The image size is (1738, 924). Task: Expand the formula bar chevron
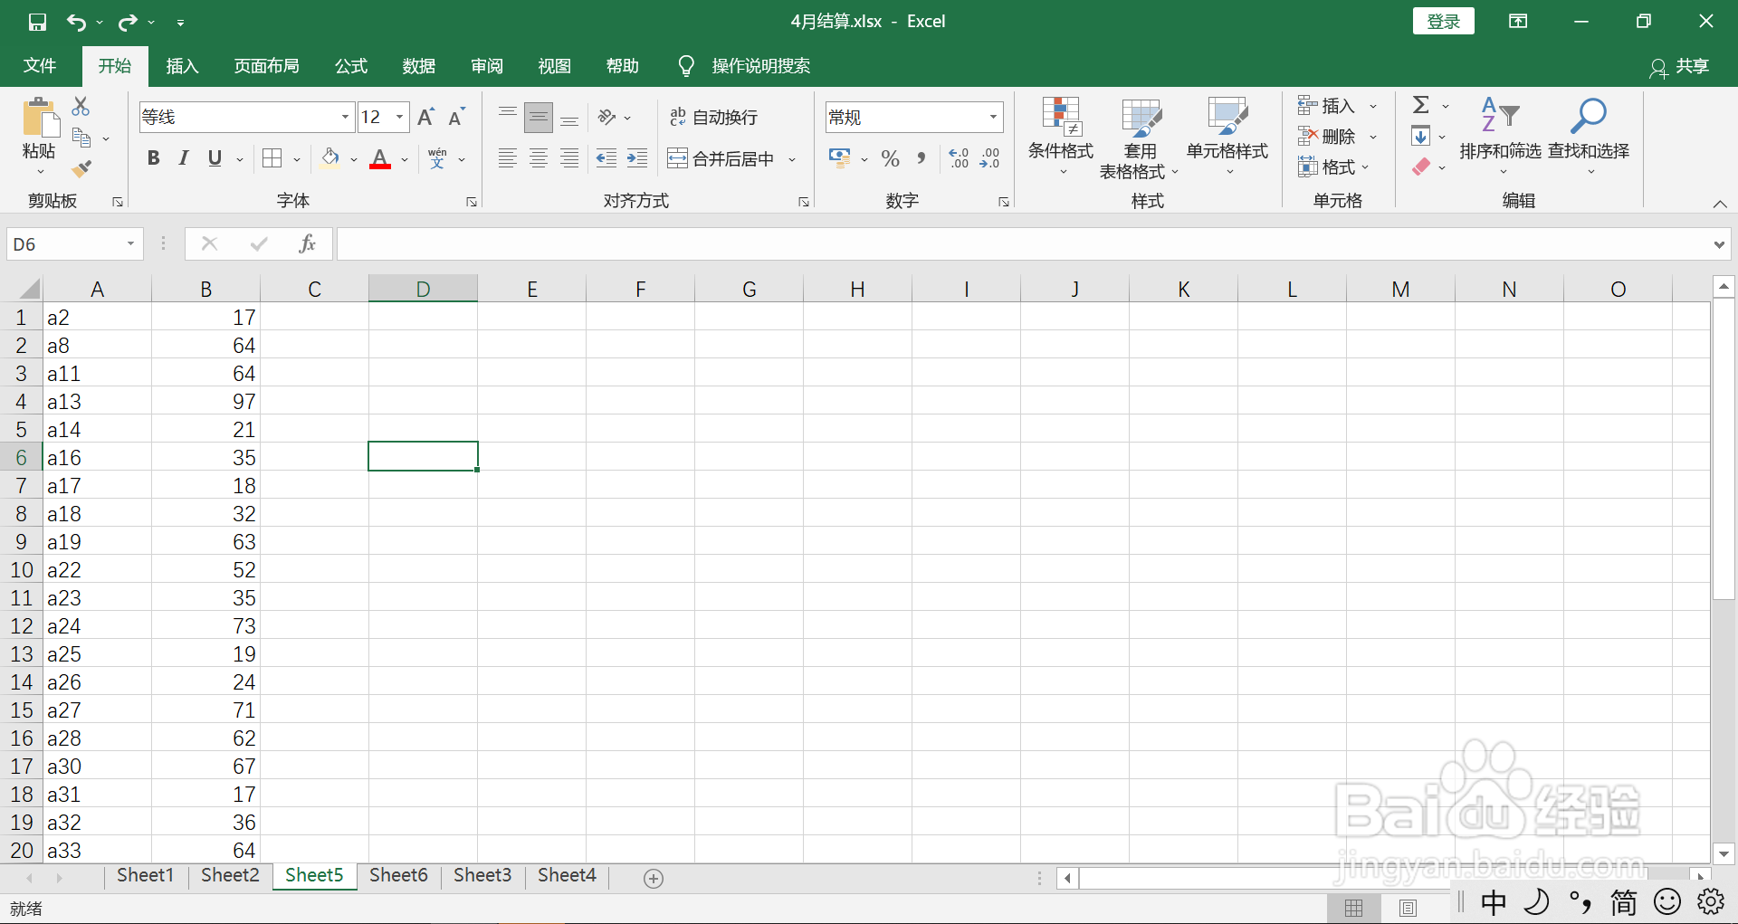pos(1719,244)
